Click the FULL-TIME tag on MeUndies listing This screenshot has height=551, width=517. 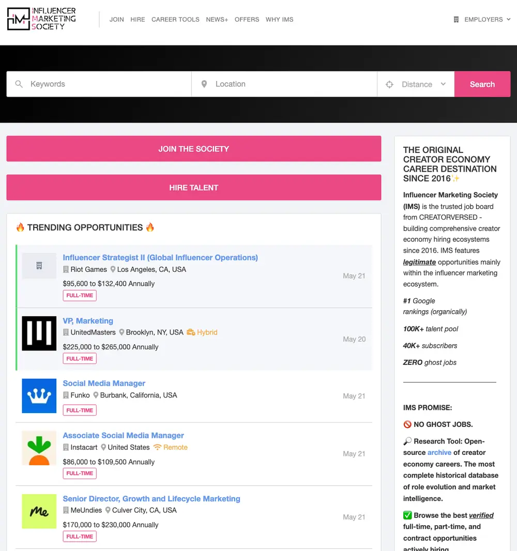(80, 536)
